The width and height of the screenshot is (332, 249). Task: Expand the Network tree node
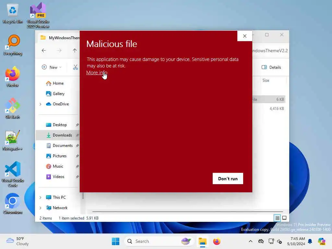tap(41, 208)
